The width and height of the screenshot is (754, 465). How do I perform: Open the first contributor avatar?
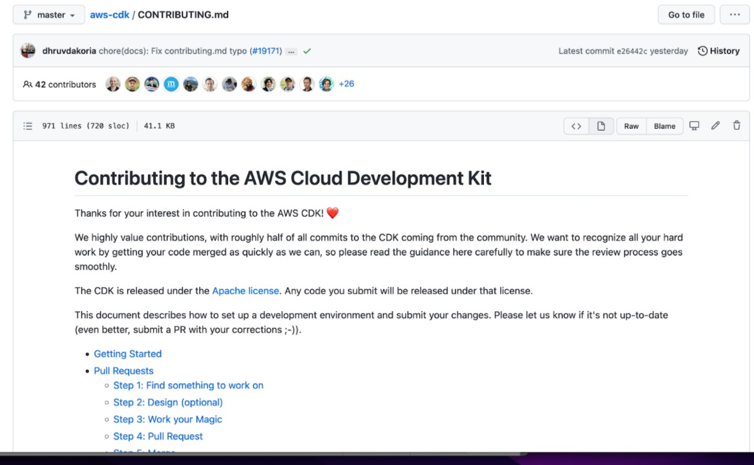pyautogui.click(x=113, y=84)
